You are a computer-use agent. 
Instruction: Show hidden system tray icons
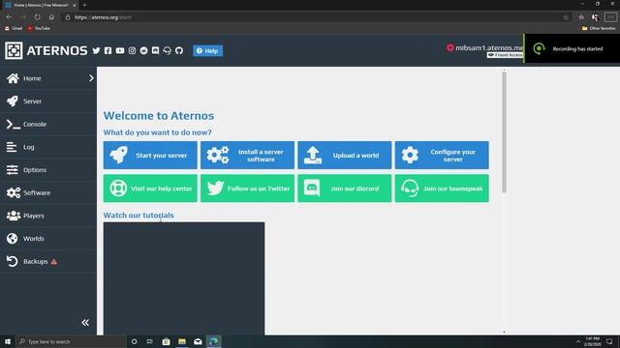coord(578,341)
